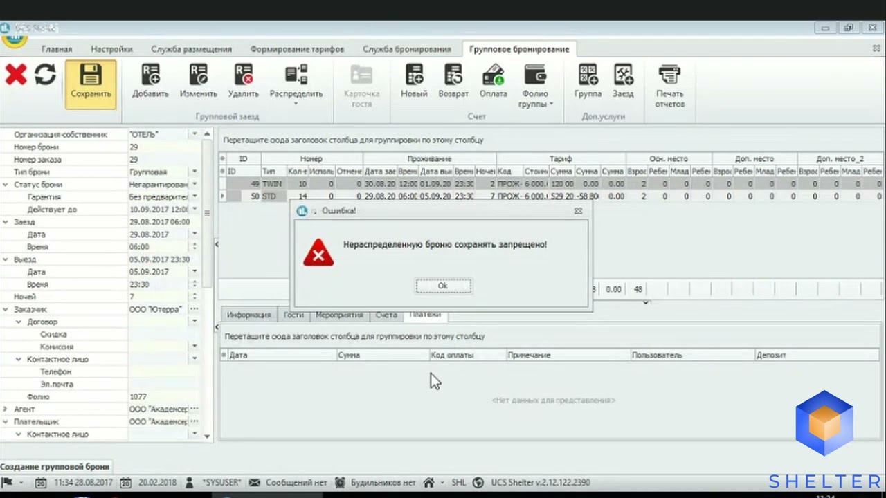Click the Сумма column header in payments

click(x=383, y=355)
